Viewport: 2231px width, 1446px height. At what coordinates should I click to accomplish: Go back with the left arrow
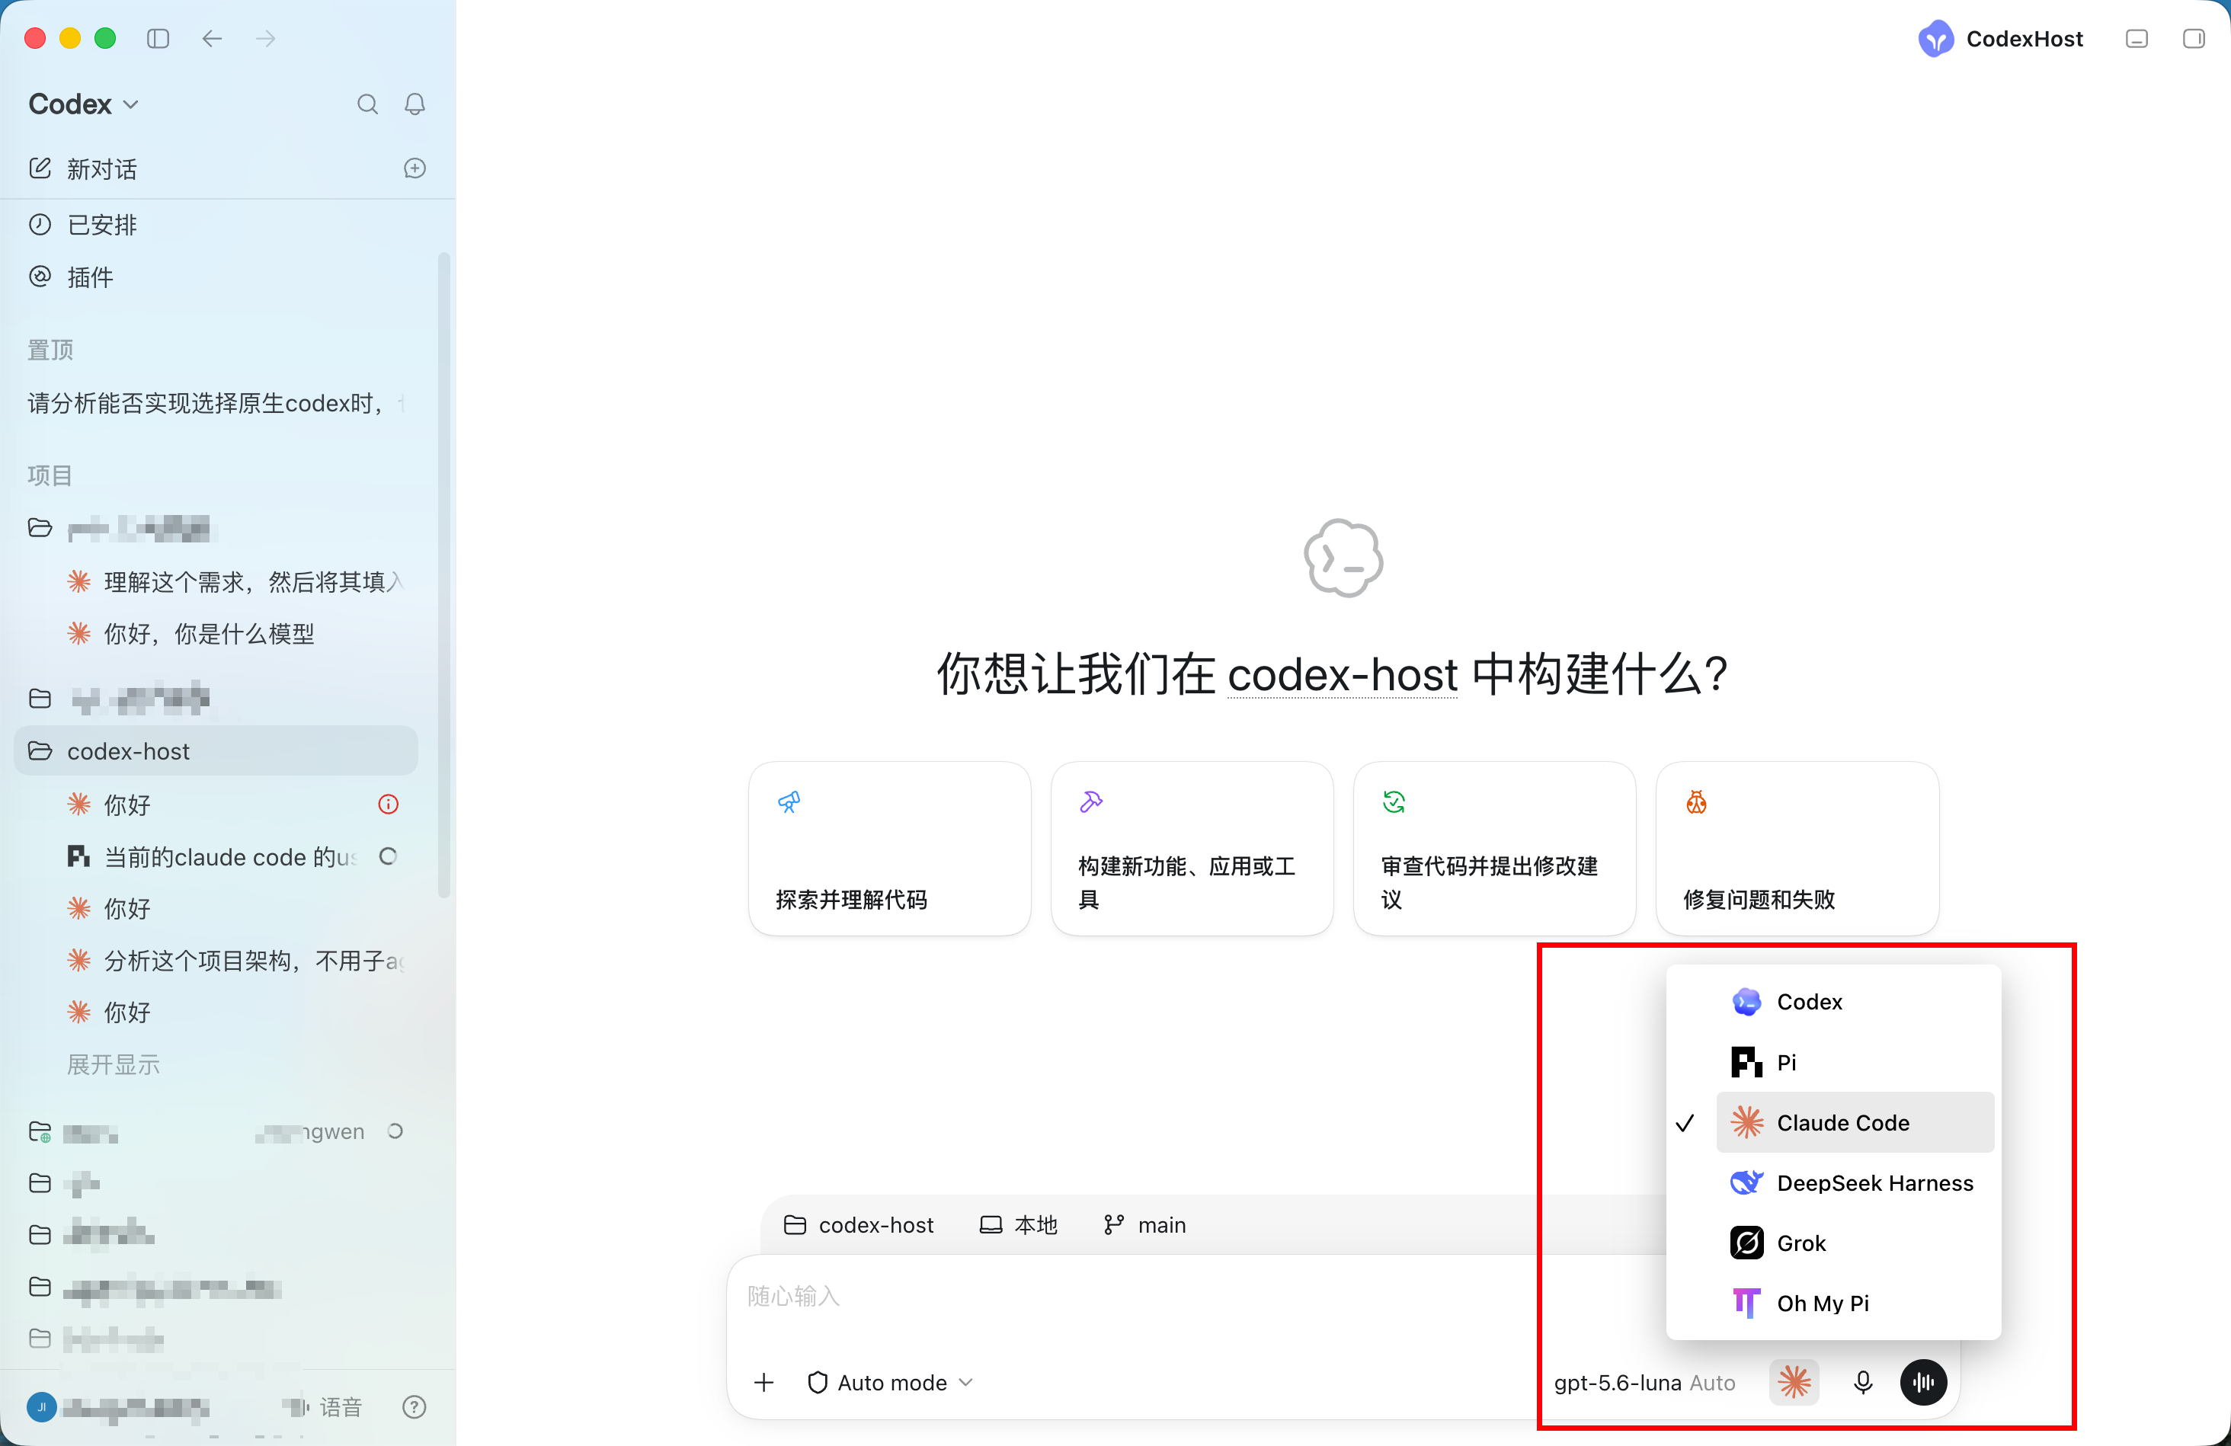click(212, 38)
